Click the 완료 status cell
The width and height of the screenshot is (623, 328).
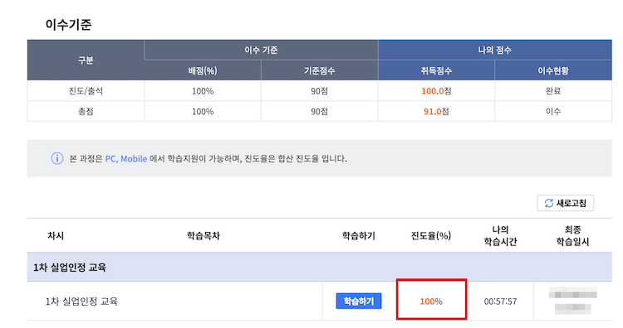tap(553, 91)
